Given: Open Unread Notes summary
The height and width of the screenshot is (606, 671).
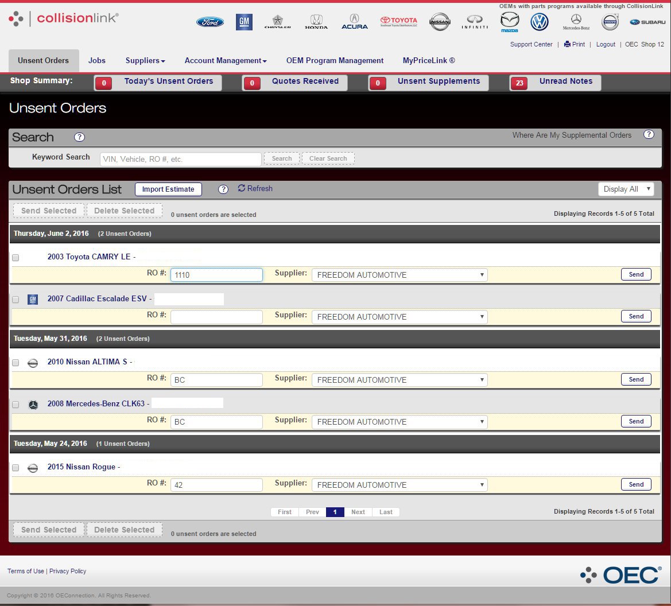Looking at the screenshot, I should (555, 82).
